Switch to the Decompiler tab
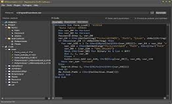This screenshot has width=172, height=104. [x=57, y=22]
